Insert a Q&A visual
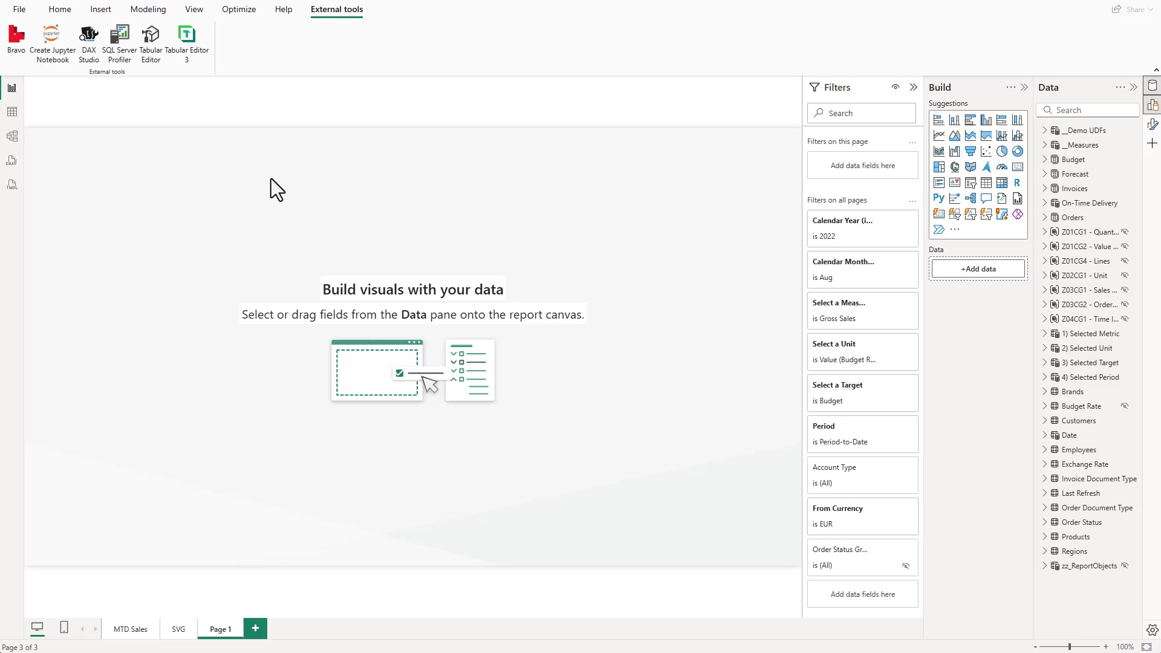The width and height of the screenshot is (1161, 653). [986, 198]
